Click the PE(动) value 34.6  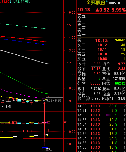[122, 99]
